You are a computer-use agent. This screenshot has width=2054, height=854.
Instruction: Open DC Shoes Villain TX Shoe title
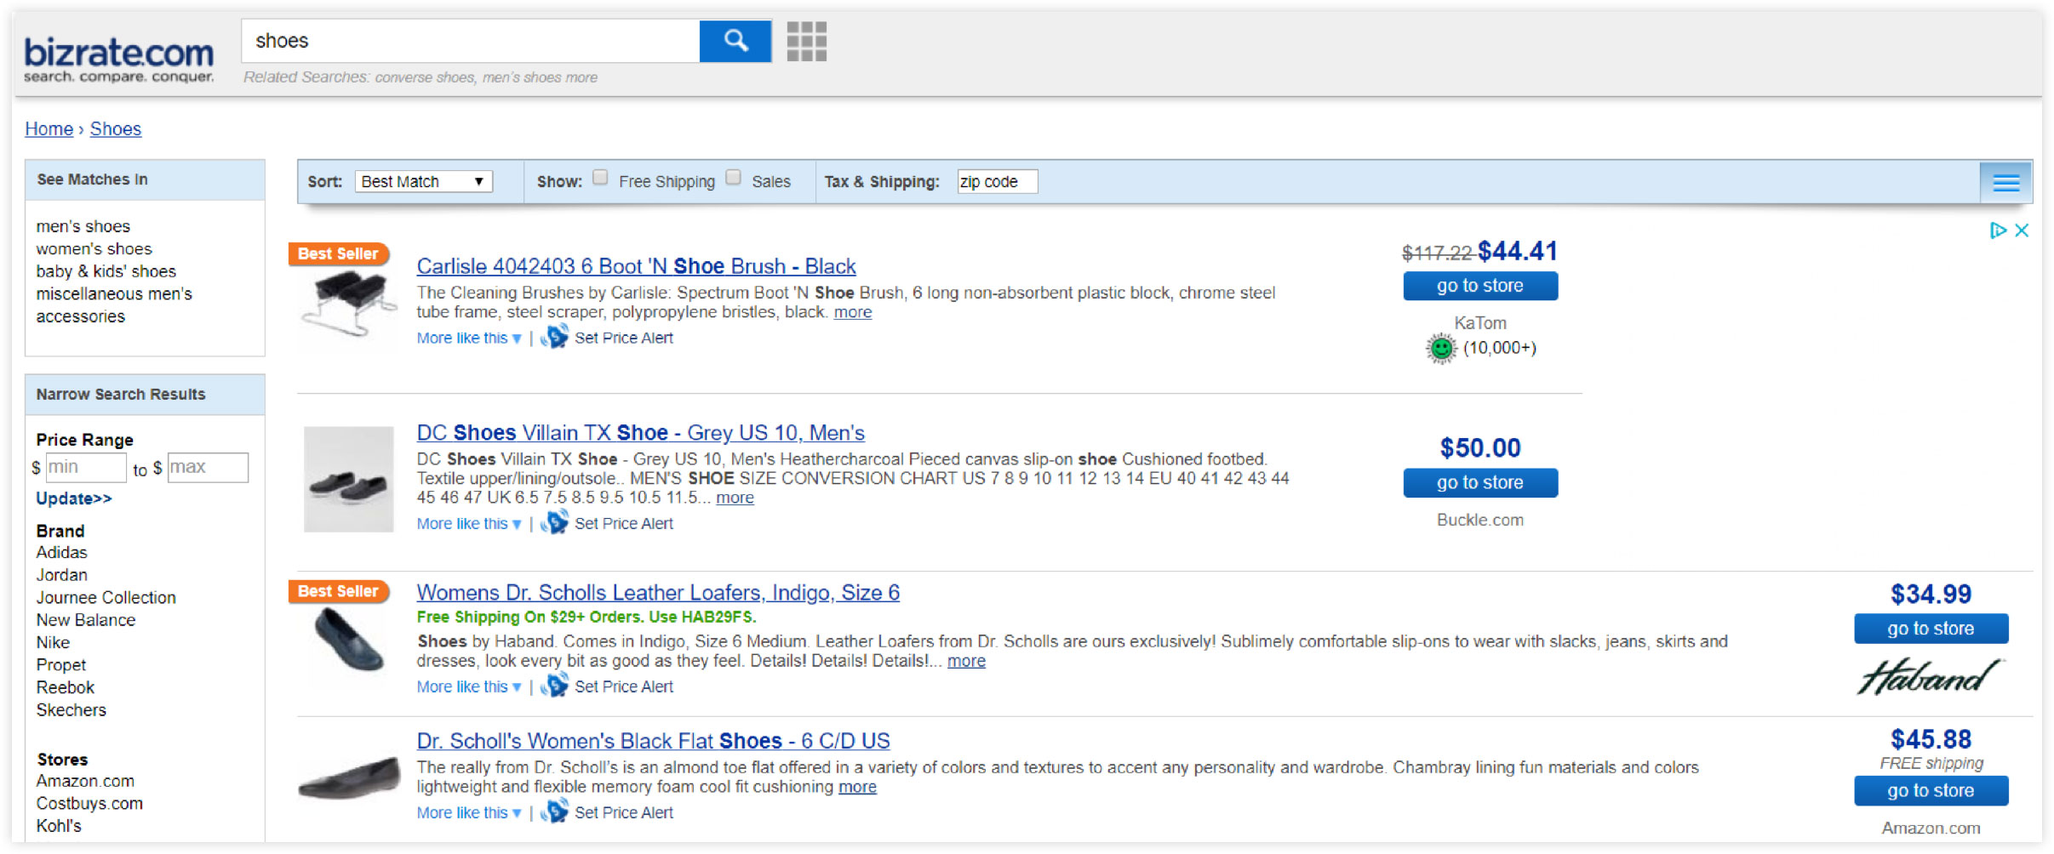tap(640, 433)
